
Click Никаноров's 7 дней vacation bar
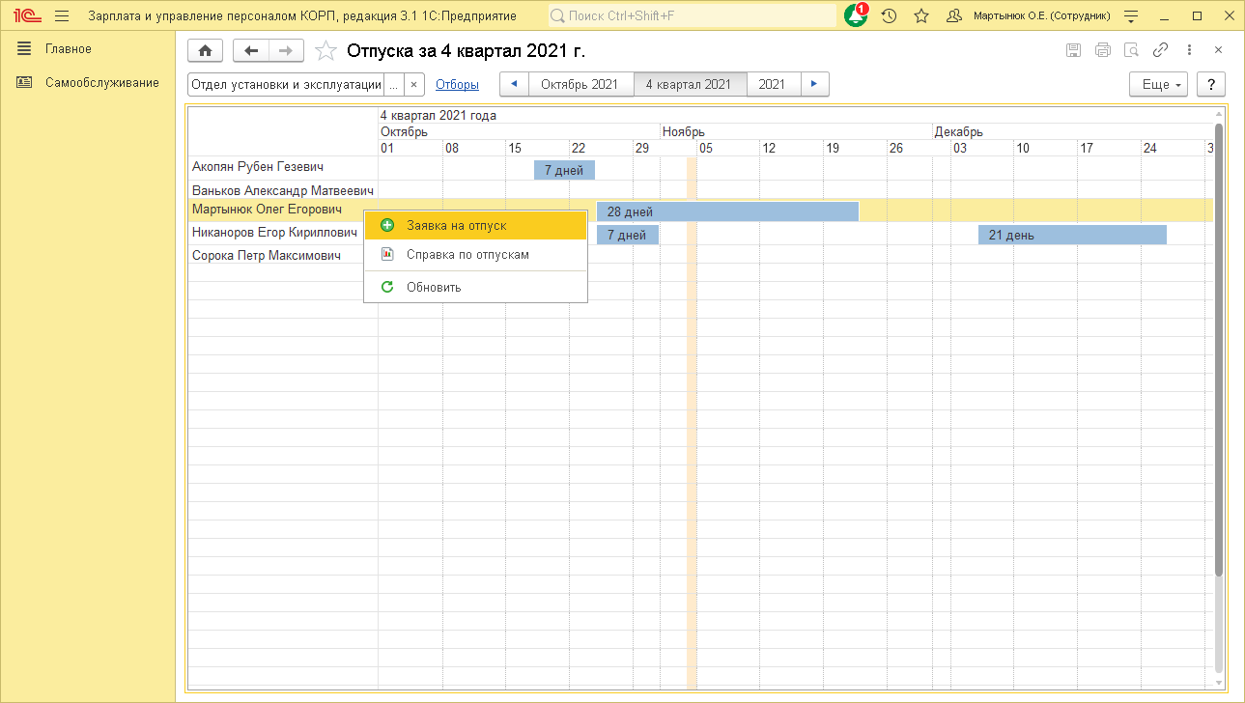tap(628, 235)
